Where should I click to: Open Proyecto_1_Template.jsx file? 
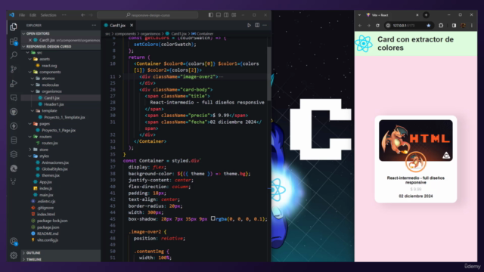(64, 117)
